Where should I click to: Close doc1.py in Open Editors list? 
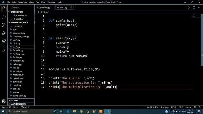12,19
